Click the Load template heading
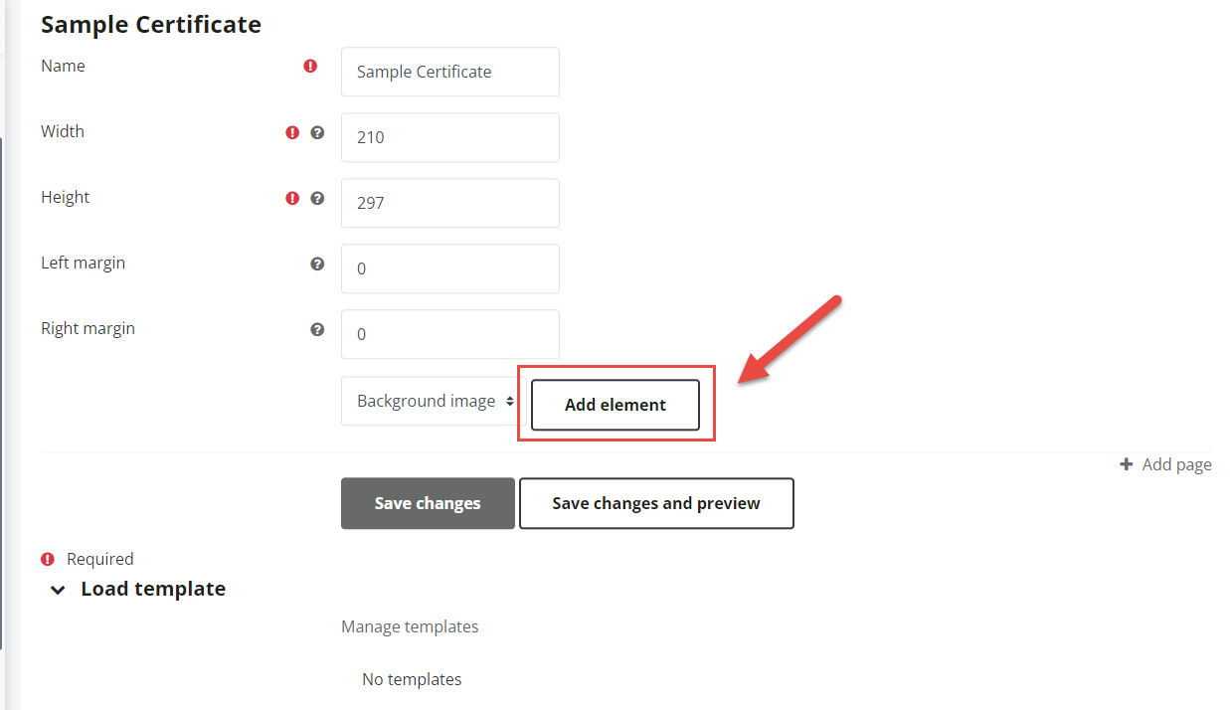Screen dimensions: 1230x710 pyautogui.click(x=153, y=589)
